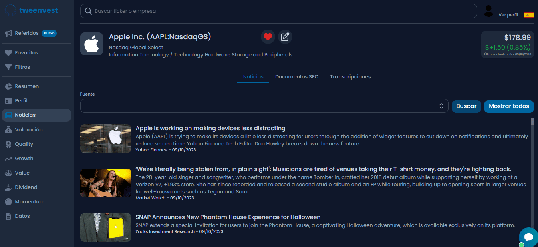Open the chat bubble support widget

(x=528, y=237)
